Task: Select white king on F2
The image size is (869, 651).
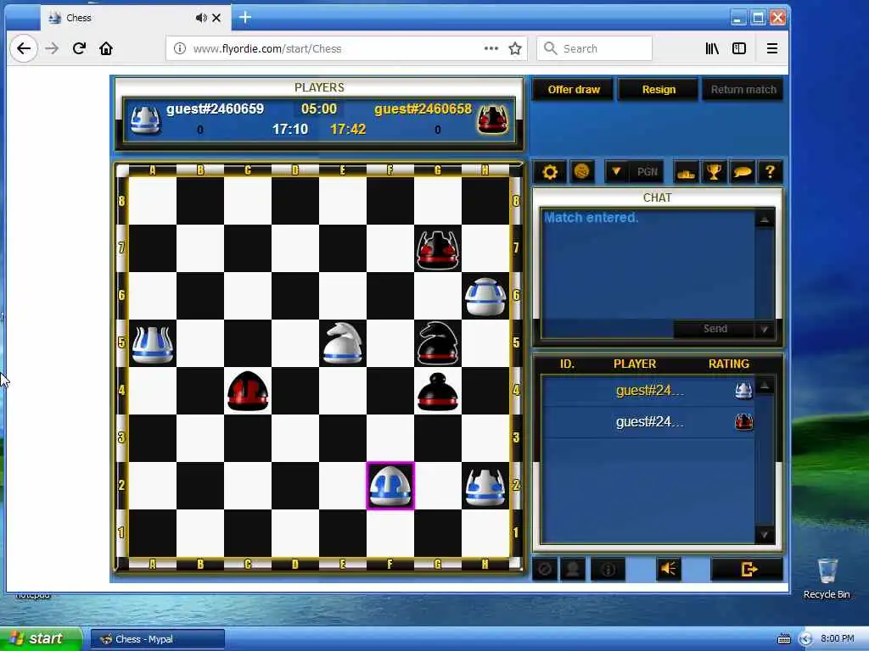Action: 390,486
